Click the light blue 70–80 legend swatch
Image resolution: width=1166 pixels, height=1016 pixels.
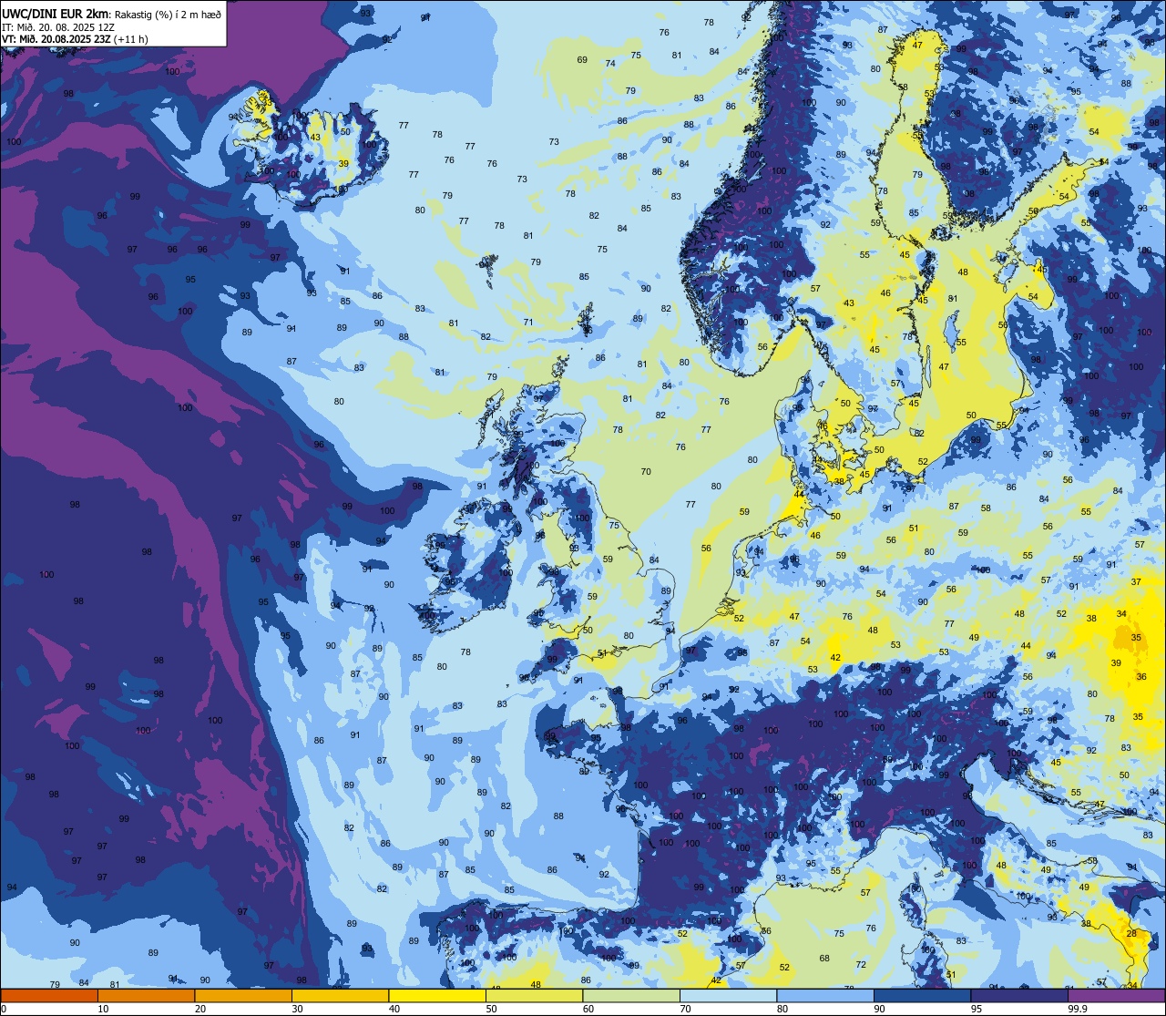point(728,995)
